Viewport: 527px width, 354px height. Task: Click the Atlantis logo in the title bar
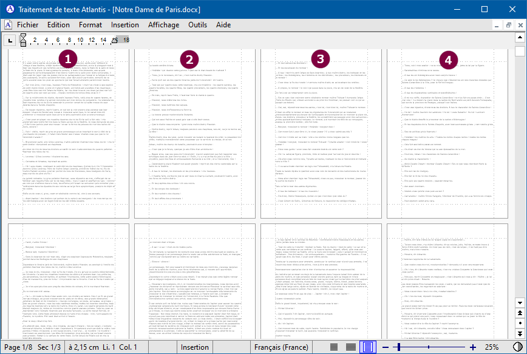coord(10,9)
